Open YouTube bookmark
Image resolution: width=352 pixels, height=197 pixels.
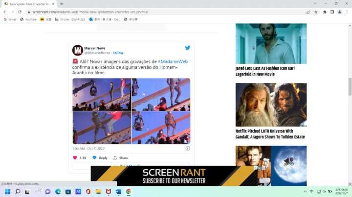coord(28,20)
